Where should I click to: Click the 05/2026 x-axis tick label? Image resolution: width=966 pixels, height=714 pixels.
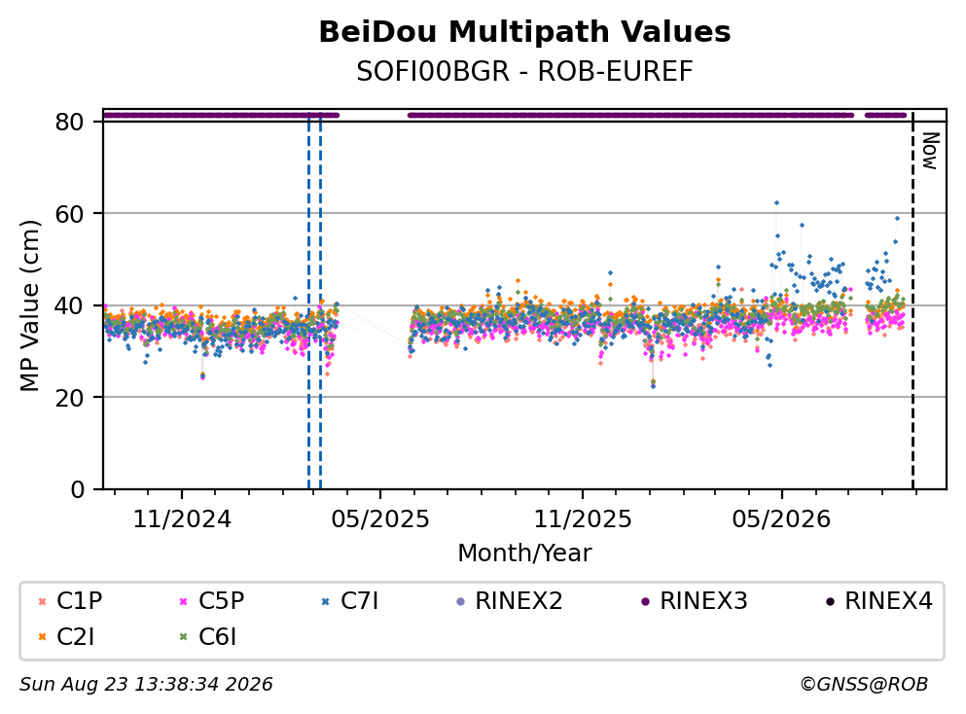[781, 519]
